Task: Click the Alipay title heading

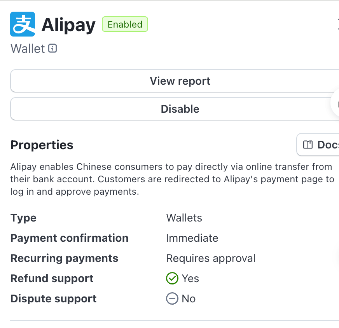Action: click(x=68, y=25)
